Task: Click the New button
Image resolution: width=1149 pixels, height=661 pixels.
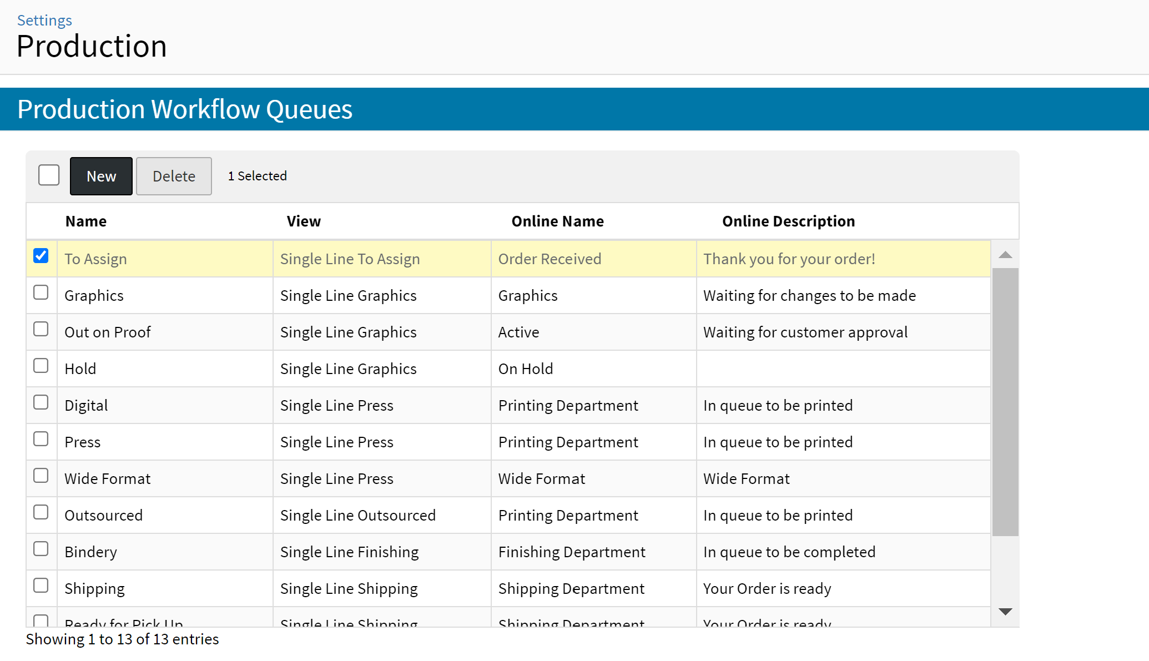Action: tap(101, 176)
